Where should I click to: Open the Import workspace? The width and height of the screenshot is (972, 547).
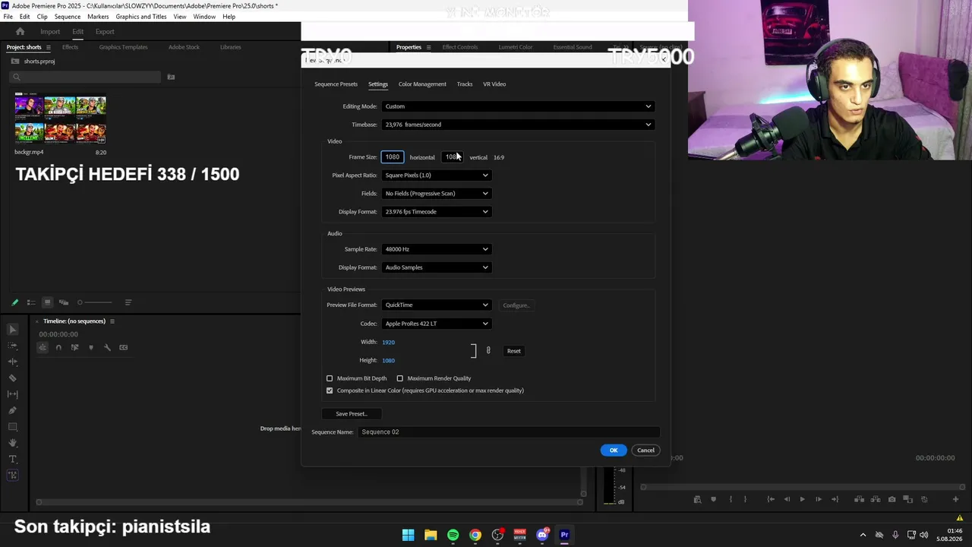point(50,32)
